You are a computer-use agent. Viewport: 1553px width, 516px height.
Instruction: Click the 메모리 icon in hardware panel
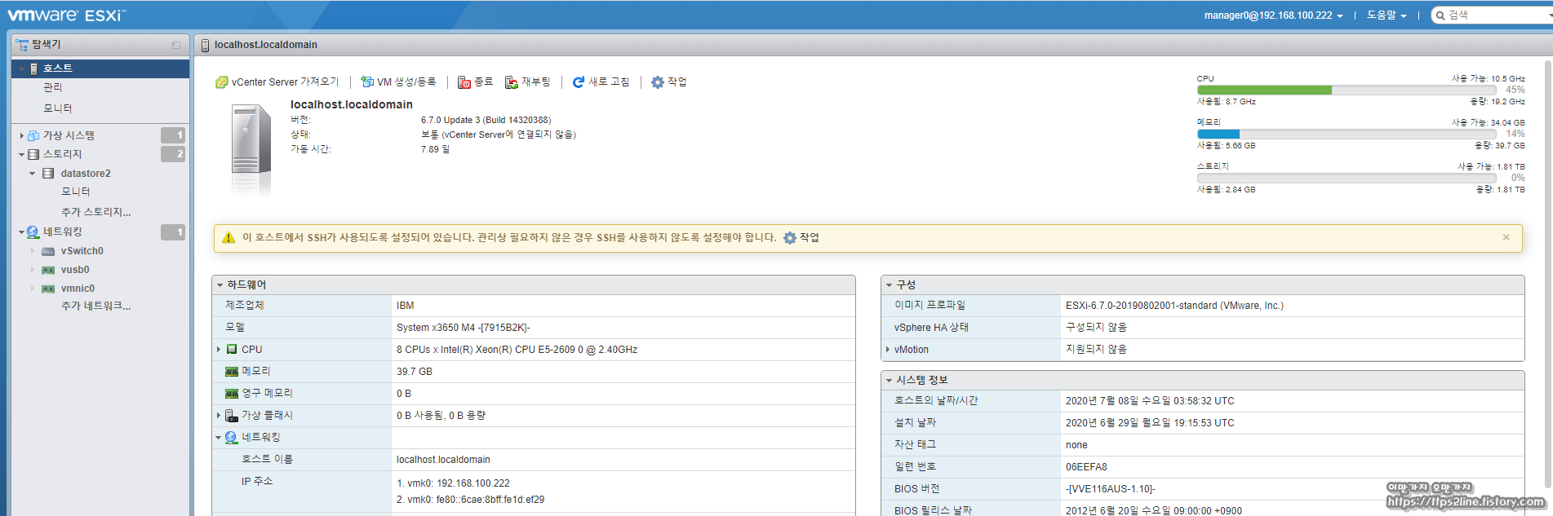tap(232, 371)
